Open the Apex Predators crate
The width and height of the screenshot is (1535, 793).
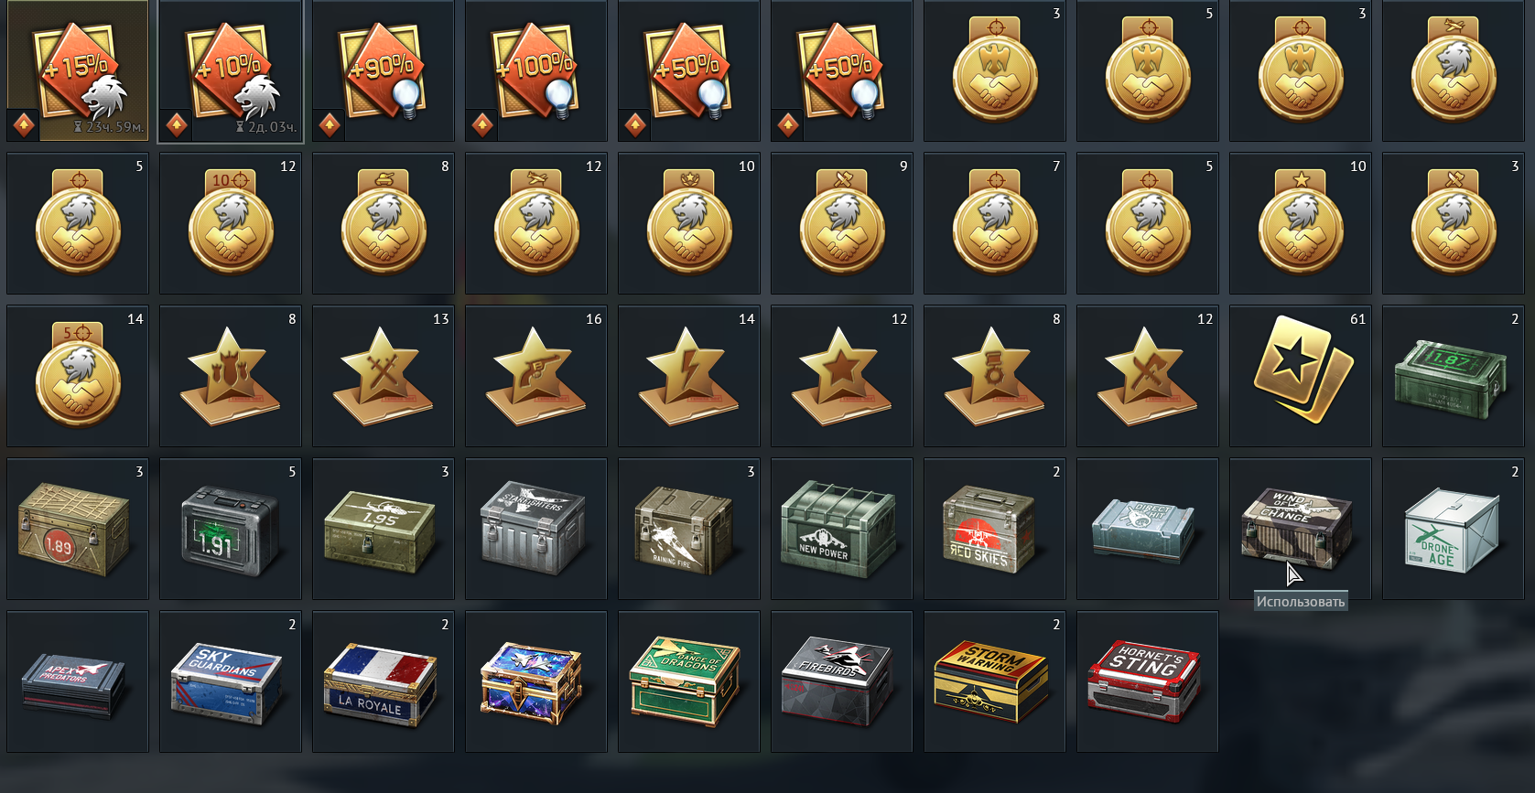coord(78,681)
